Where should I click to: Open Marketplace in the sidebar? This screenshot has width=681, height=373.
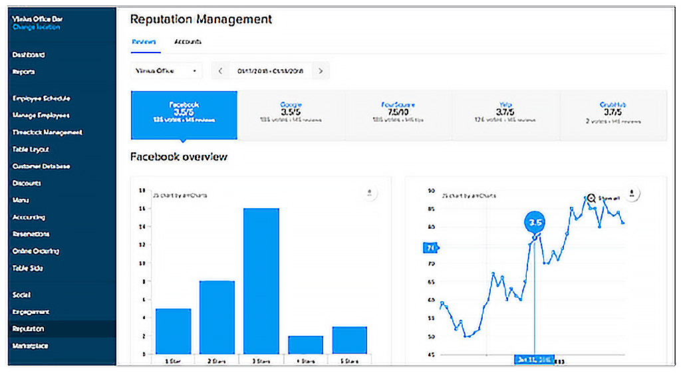[x=31, y=346]
